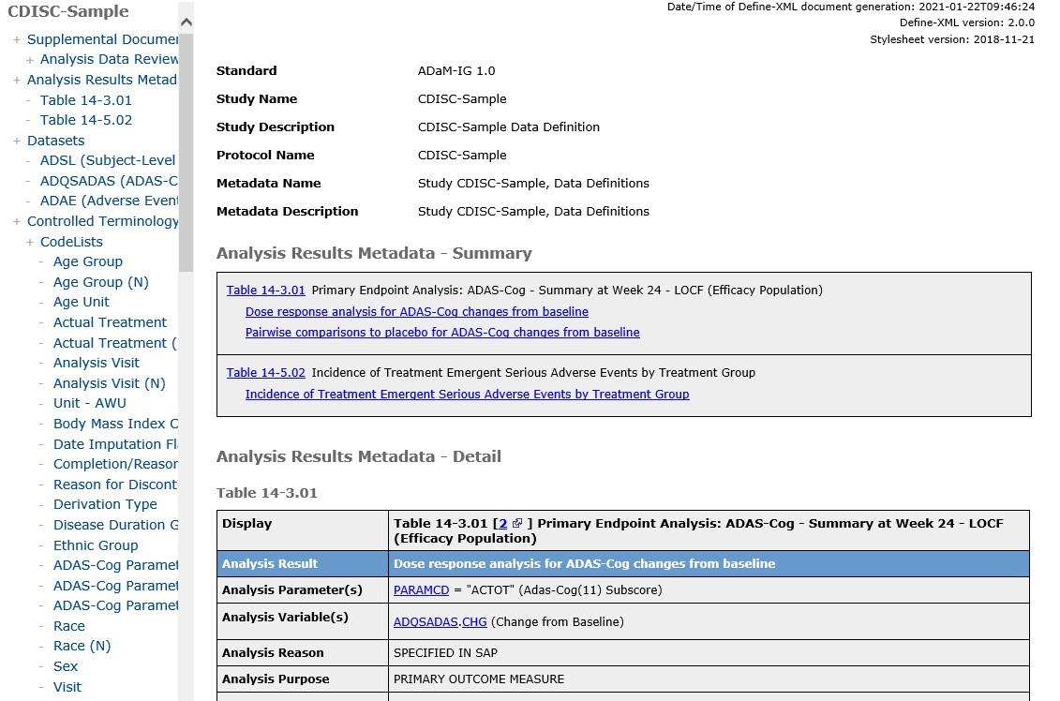1060x701 pixels.
Task: Select ADAE (Adverse Events) dataset
Action: 108,201
